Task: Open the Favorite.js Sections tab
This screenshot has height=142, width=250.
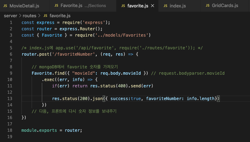Action: (83, 6)
